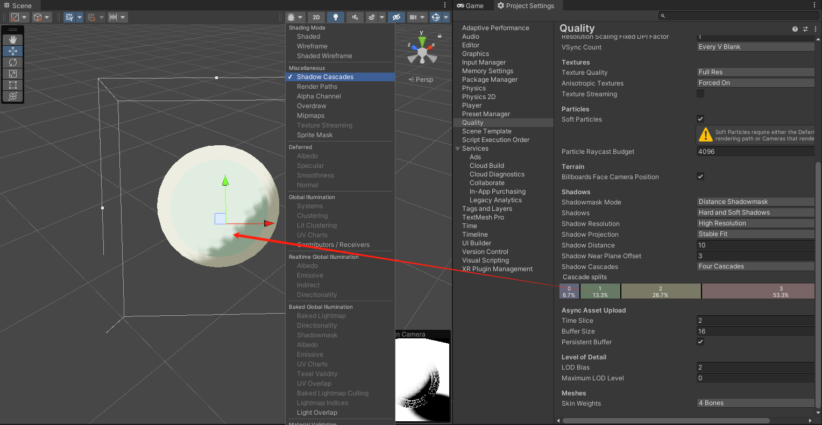Switch to the Game tab
The image size is (822, 425).
tap(471, 5)
